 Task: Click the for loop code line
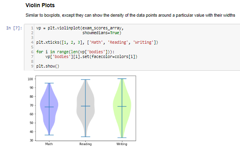click(75, 52)
